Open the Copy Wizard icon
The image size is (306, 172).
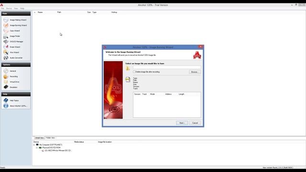tap(6, 31)
